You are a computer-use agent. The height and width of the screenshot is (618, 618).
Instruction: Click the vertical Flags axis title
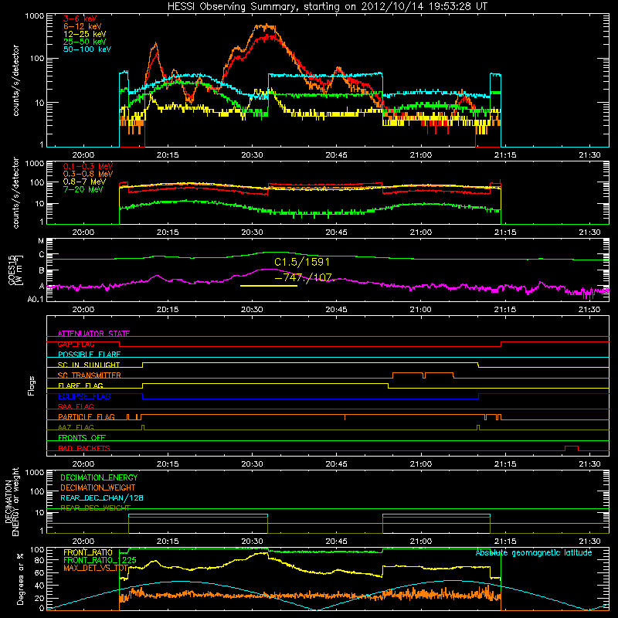[32, 385]
